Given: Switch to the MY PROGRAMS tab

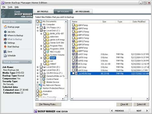Looking at the screenshot, I should [83, 12].
